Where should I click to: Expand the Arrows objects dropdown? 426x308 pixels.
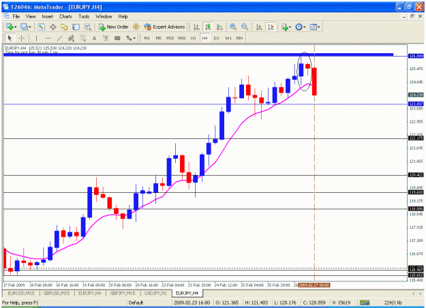tap(134, 38)
